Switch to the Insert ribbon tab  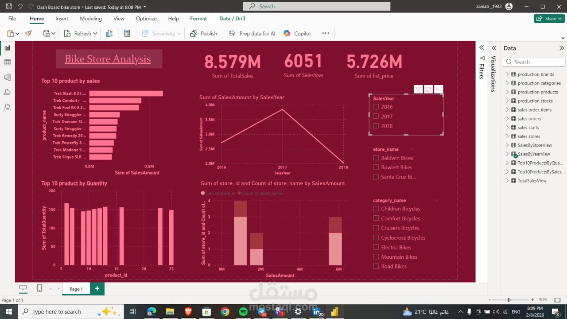tap(62, 19)
